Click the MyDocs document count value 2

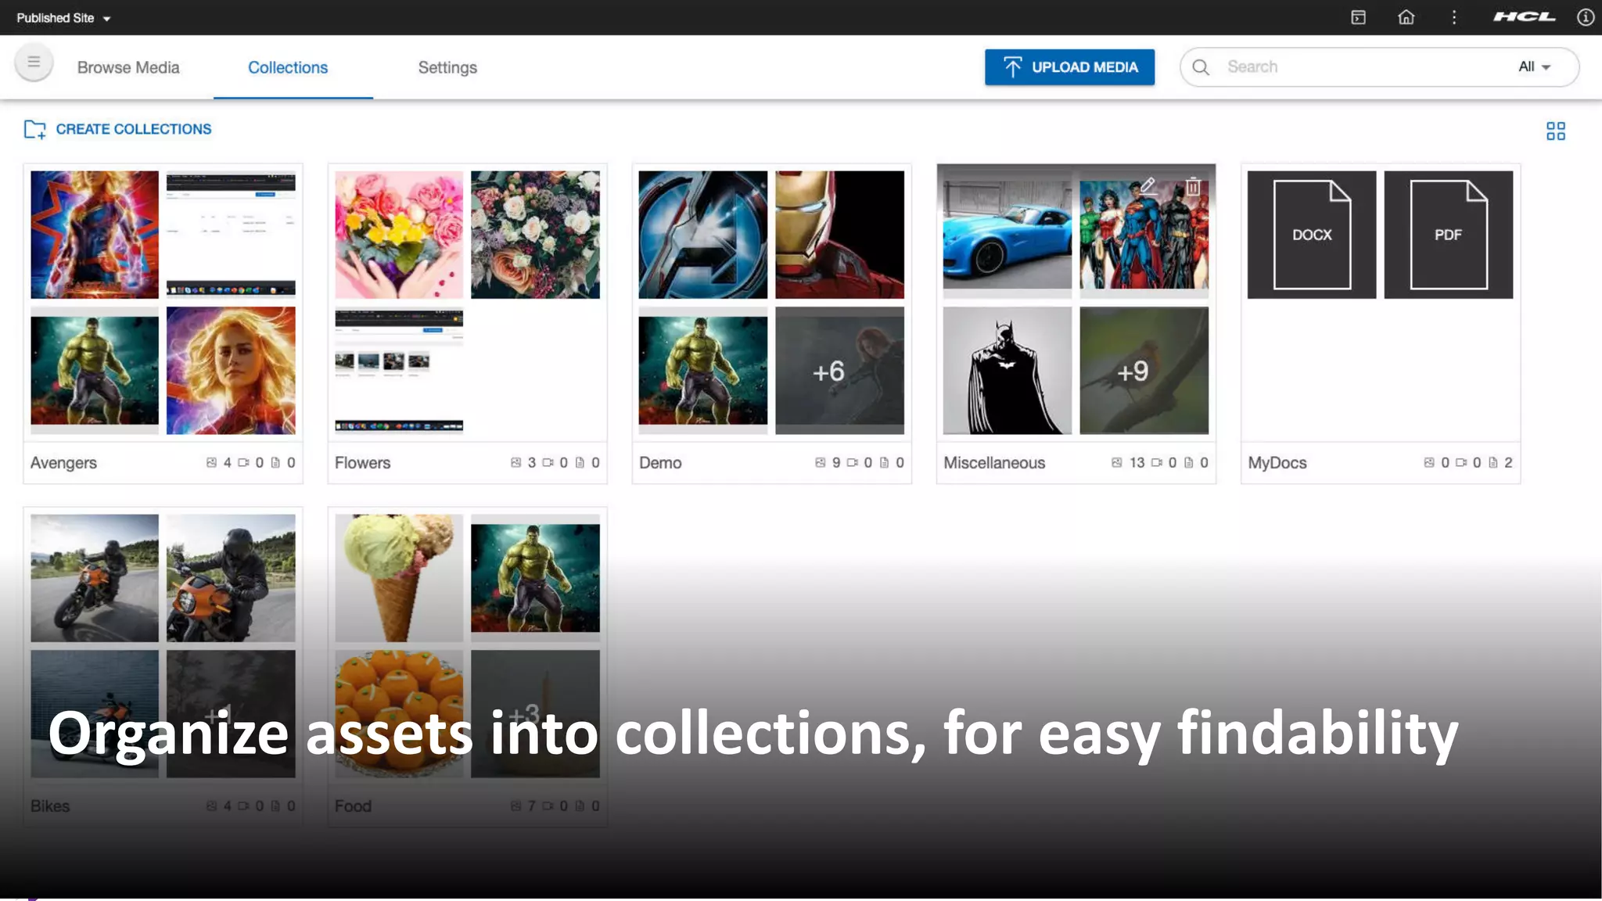coord(1508,463)
